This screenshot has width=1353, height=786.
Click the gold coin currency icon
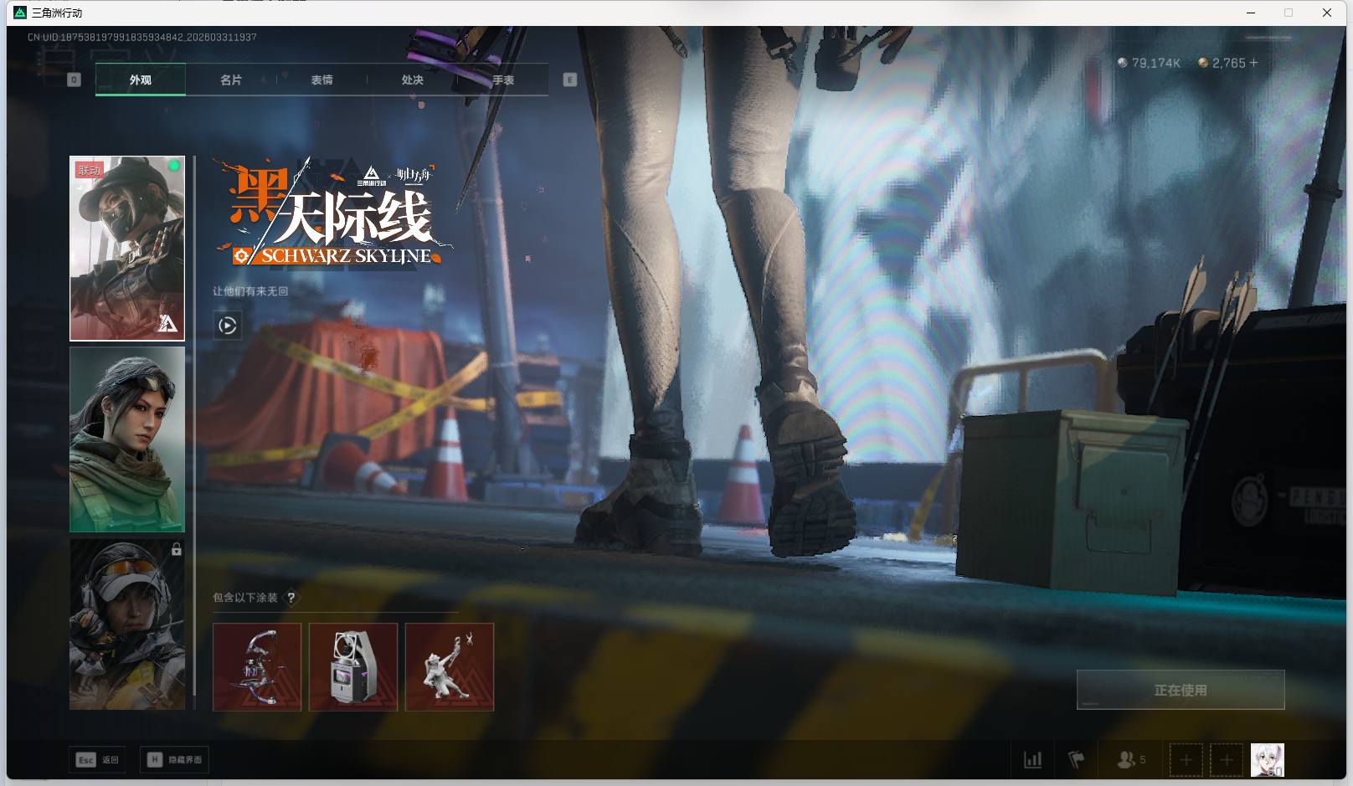[1203, 63]
